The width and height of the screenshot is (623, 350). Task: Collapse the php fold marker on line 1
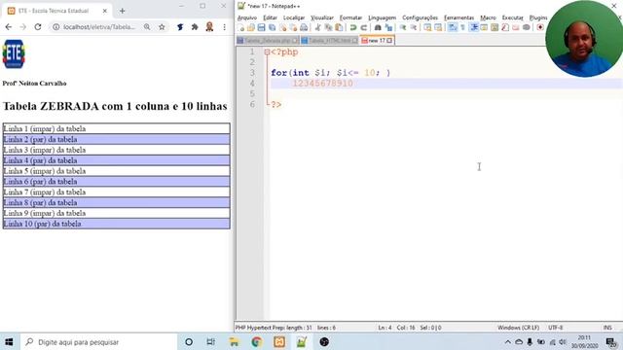click(267, 52)
